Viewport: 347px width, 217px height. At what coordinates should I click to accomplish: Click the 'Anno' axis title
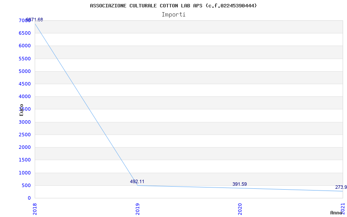pyautogui.click(x=337, y=213)
